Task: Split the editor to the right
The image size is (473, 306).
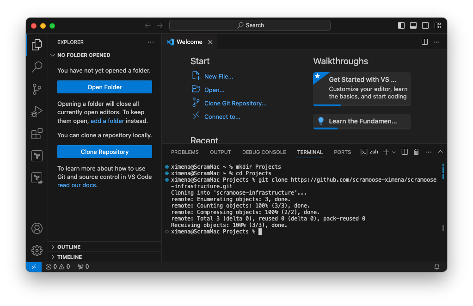Action: click(424, 42)
